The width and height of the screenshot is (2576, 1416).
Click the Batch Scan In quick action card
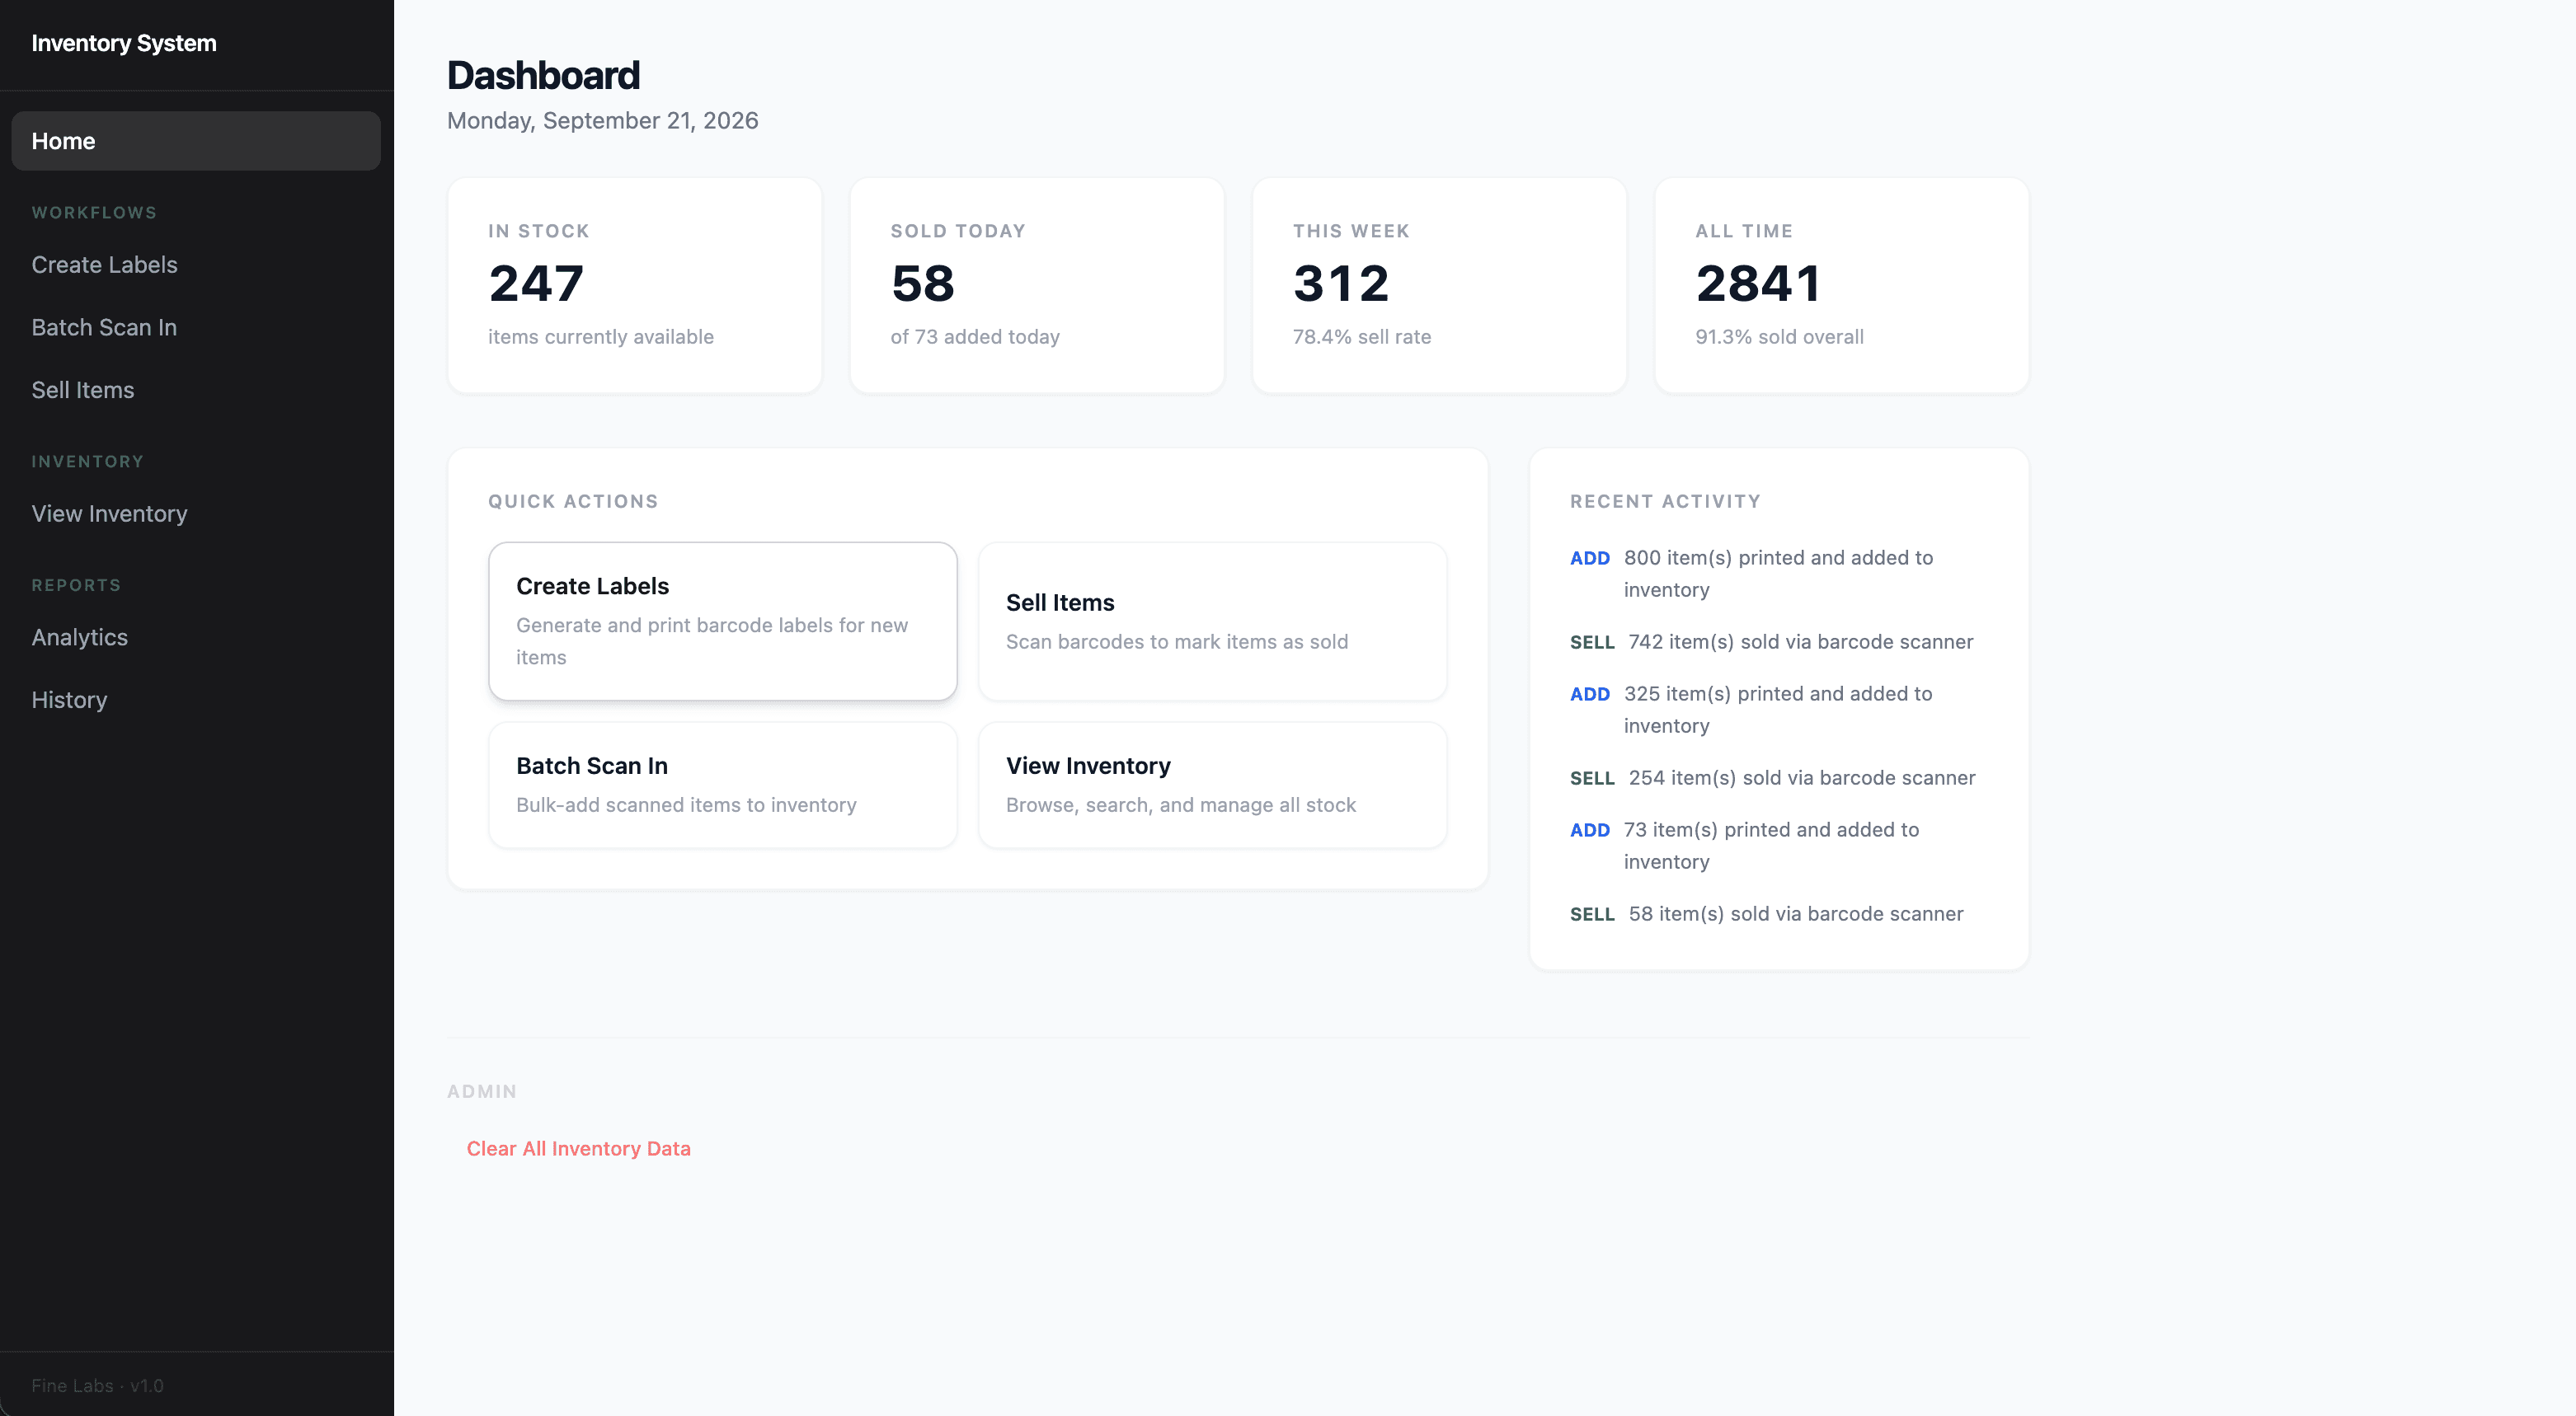coord(722,785)
